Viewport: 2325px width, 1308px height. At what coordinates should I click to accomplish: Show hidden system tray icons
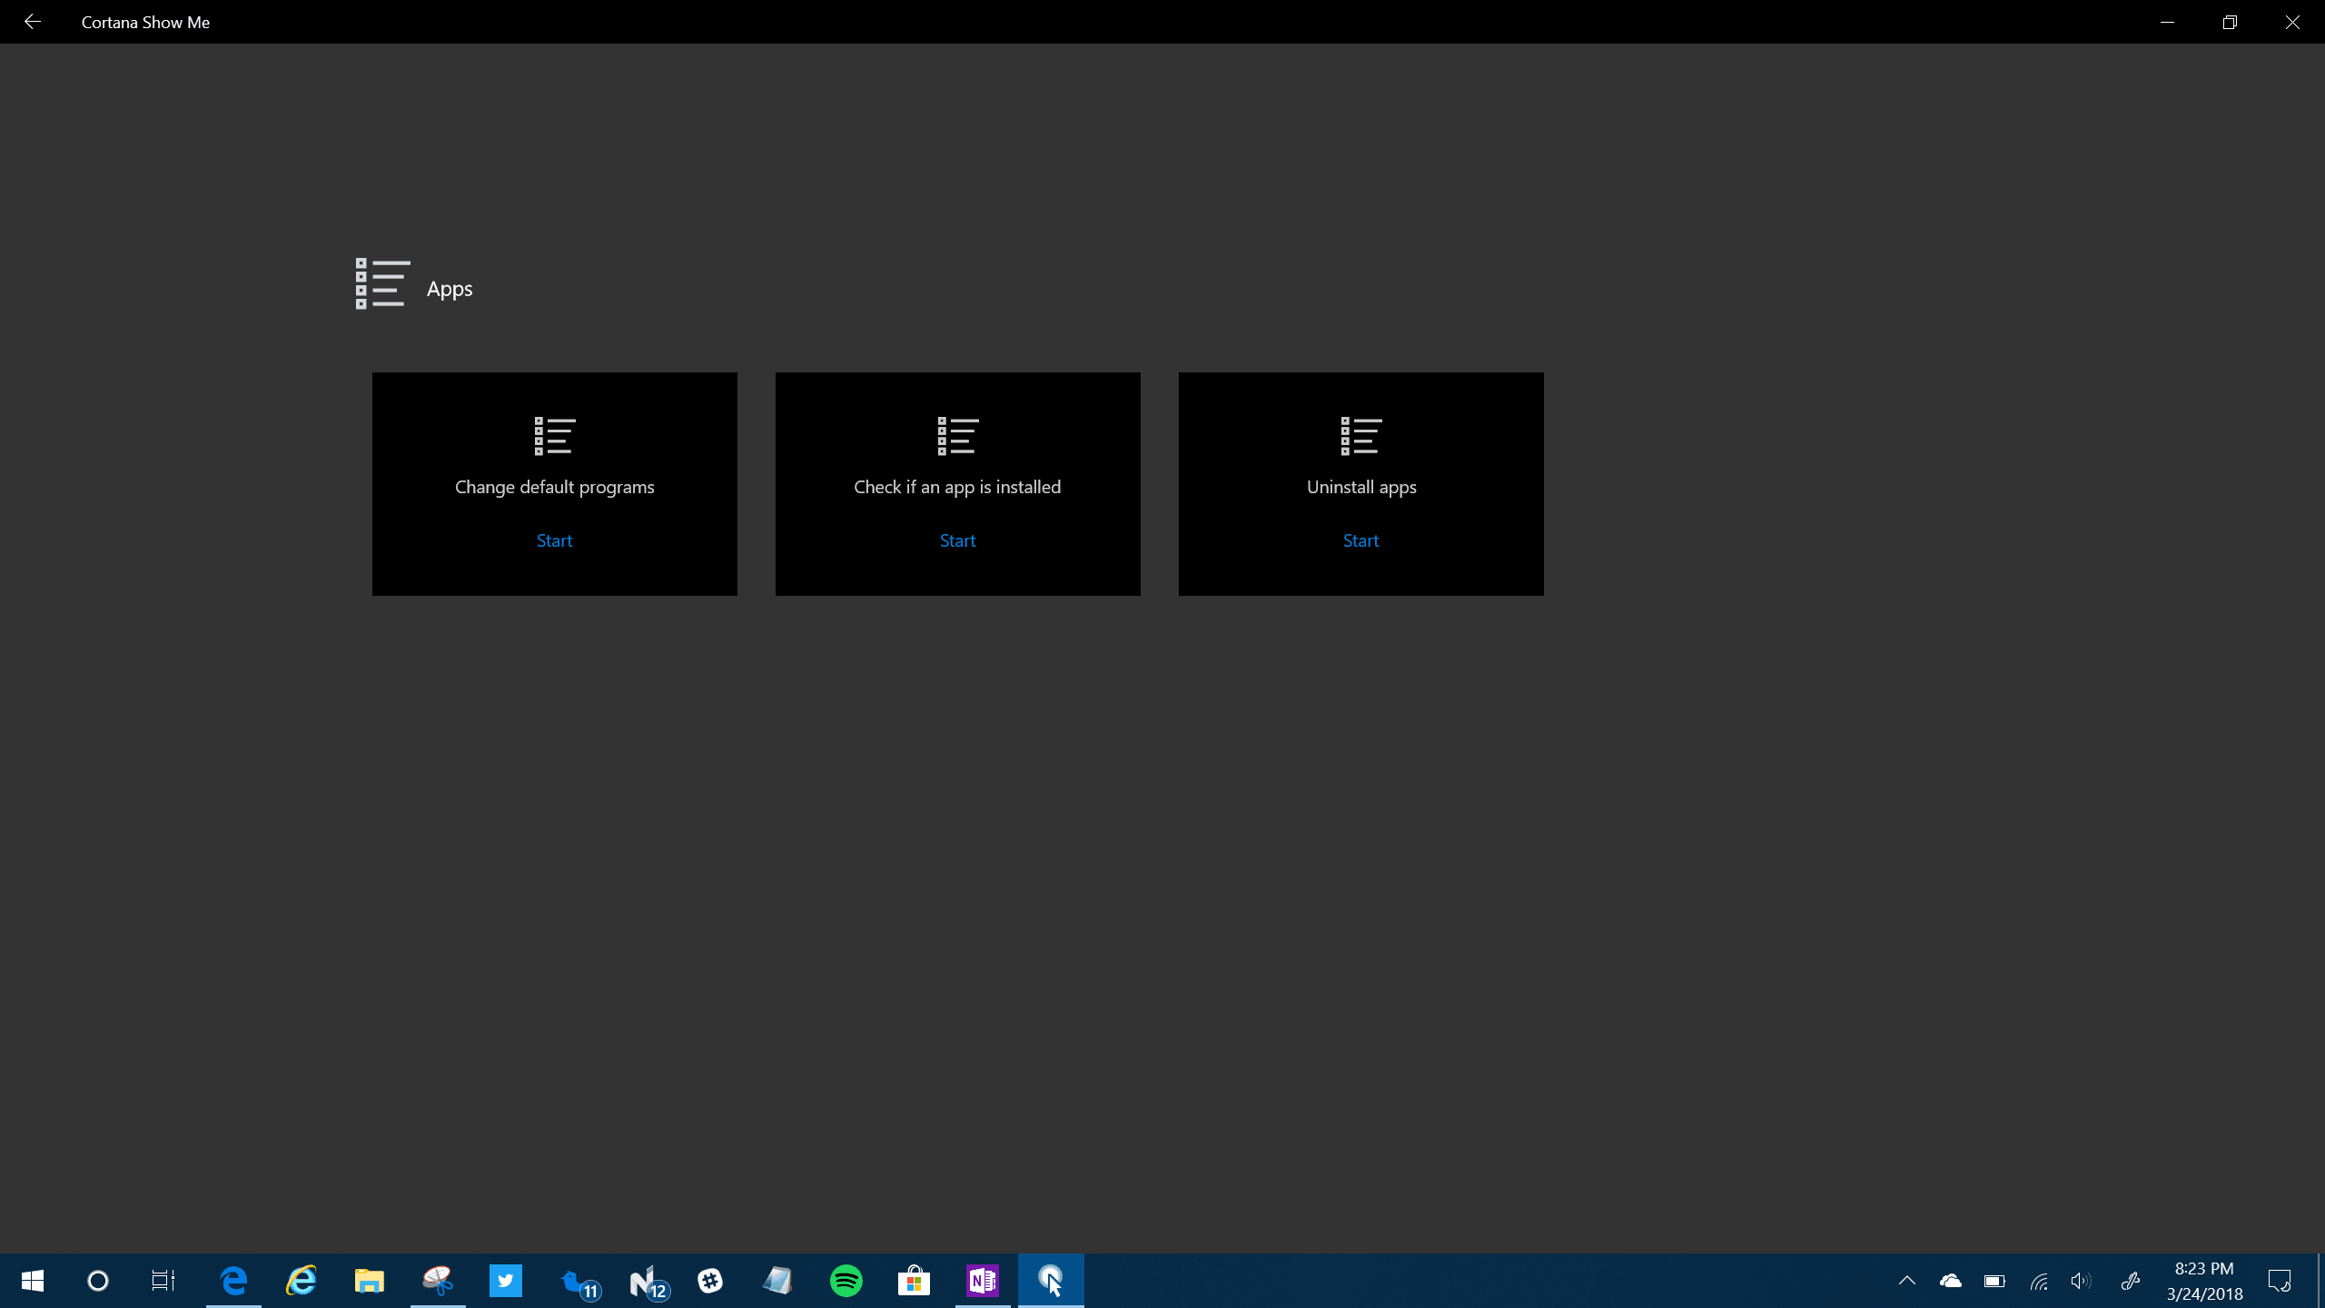[x=1907, y=1281]
